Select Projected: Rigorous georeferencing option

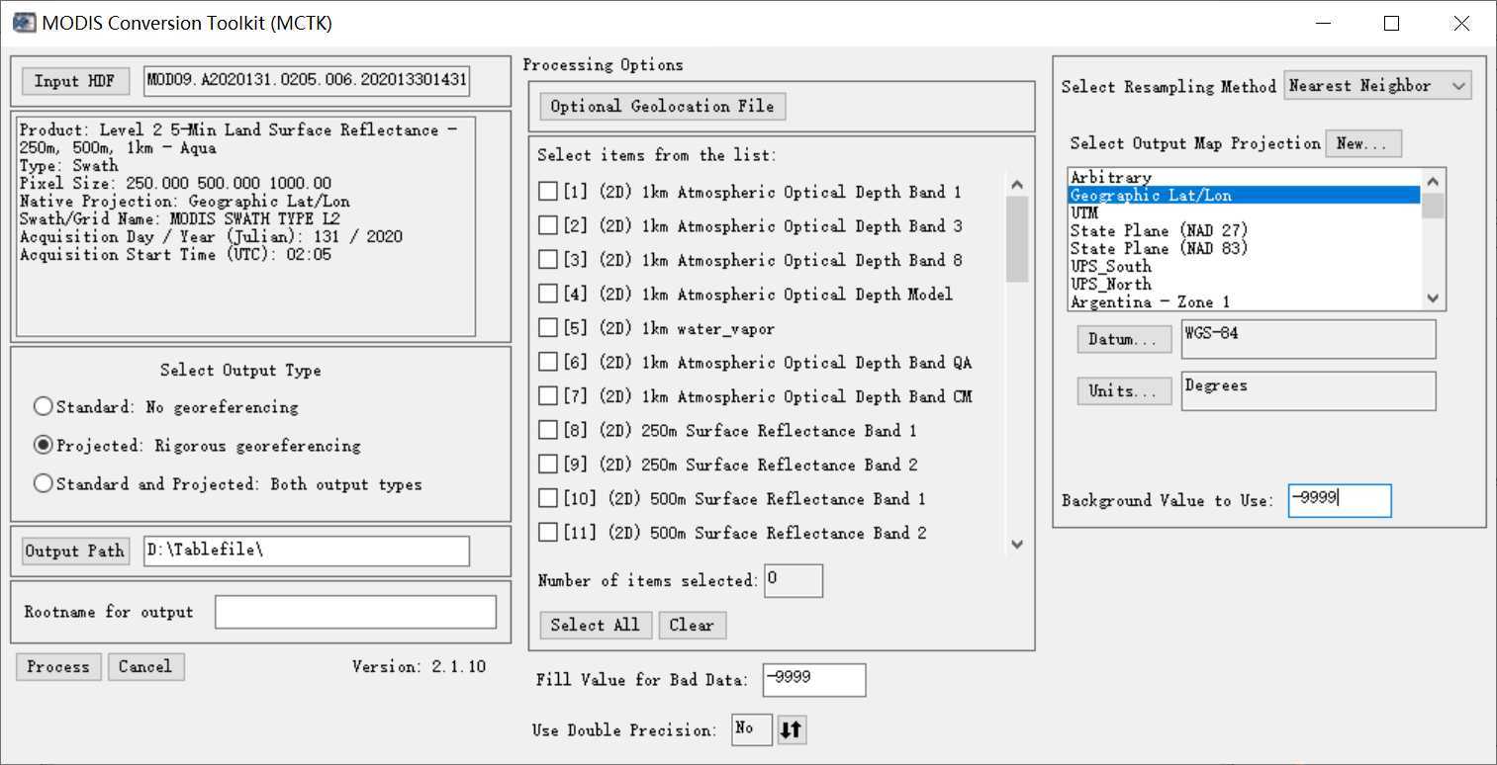[x=44, y=446]
